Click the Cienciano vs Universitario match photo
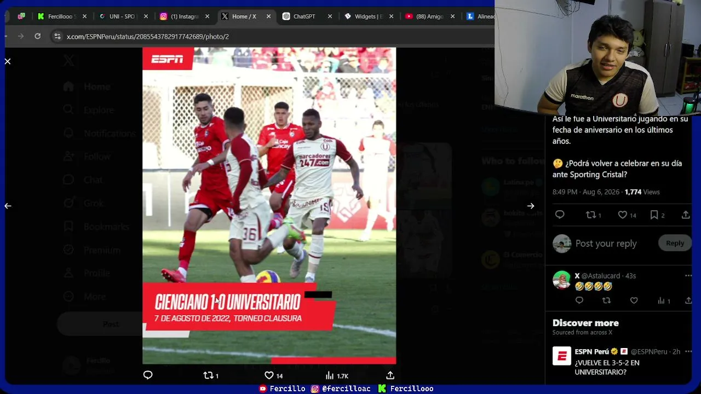Image resolution: width=701 pixels, height=394 pixels. pyautogui.click(x=269, y=206)
